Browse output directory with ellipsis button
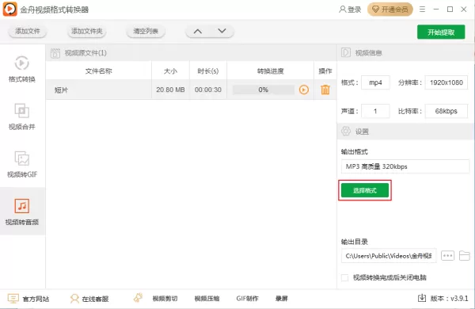Viewport: 475px width, 309px height. 447,256
